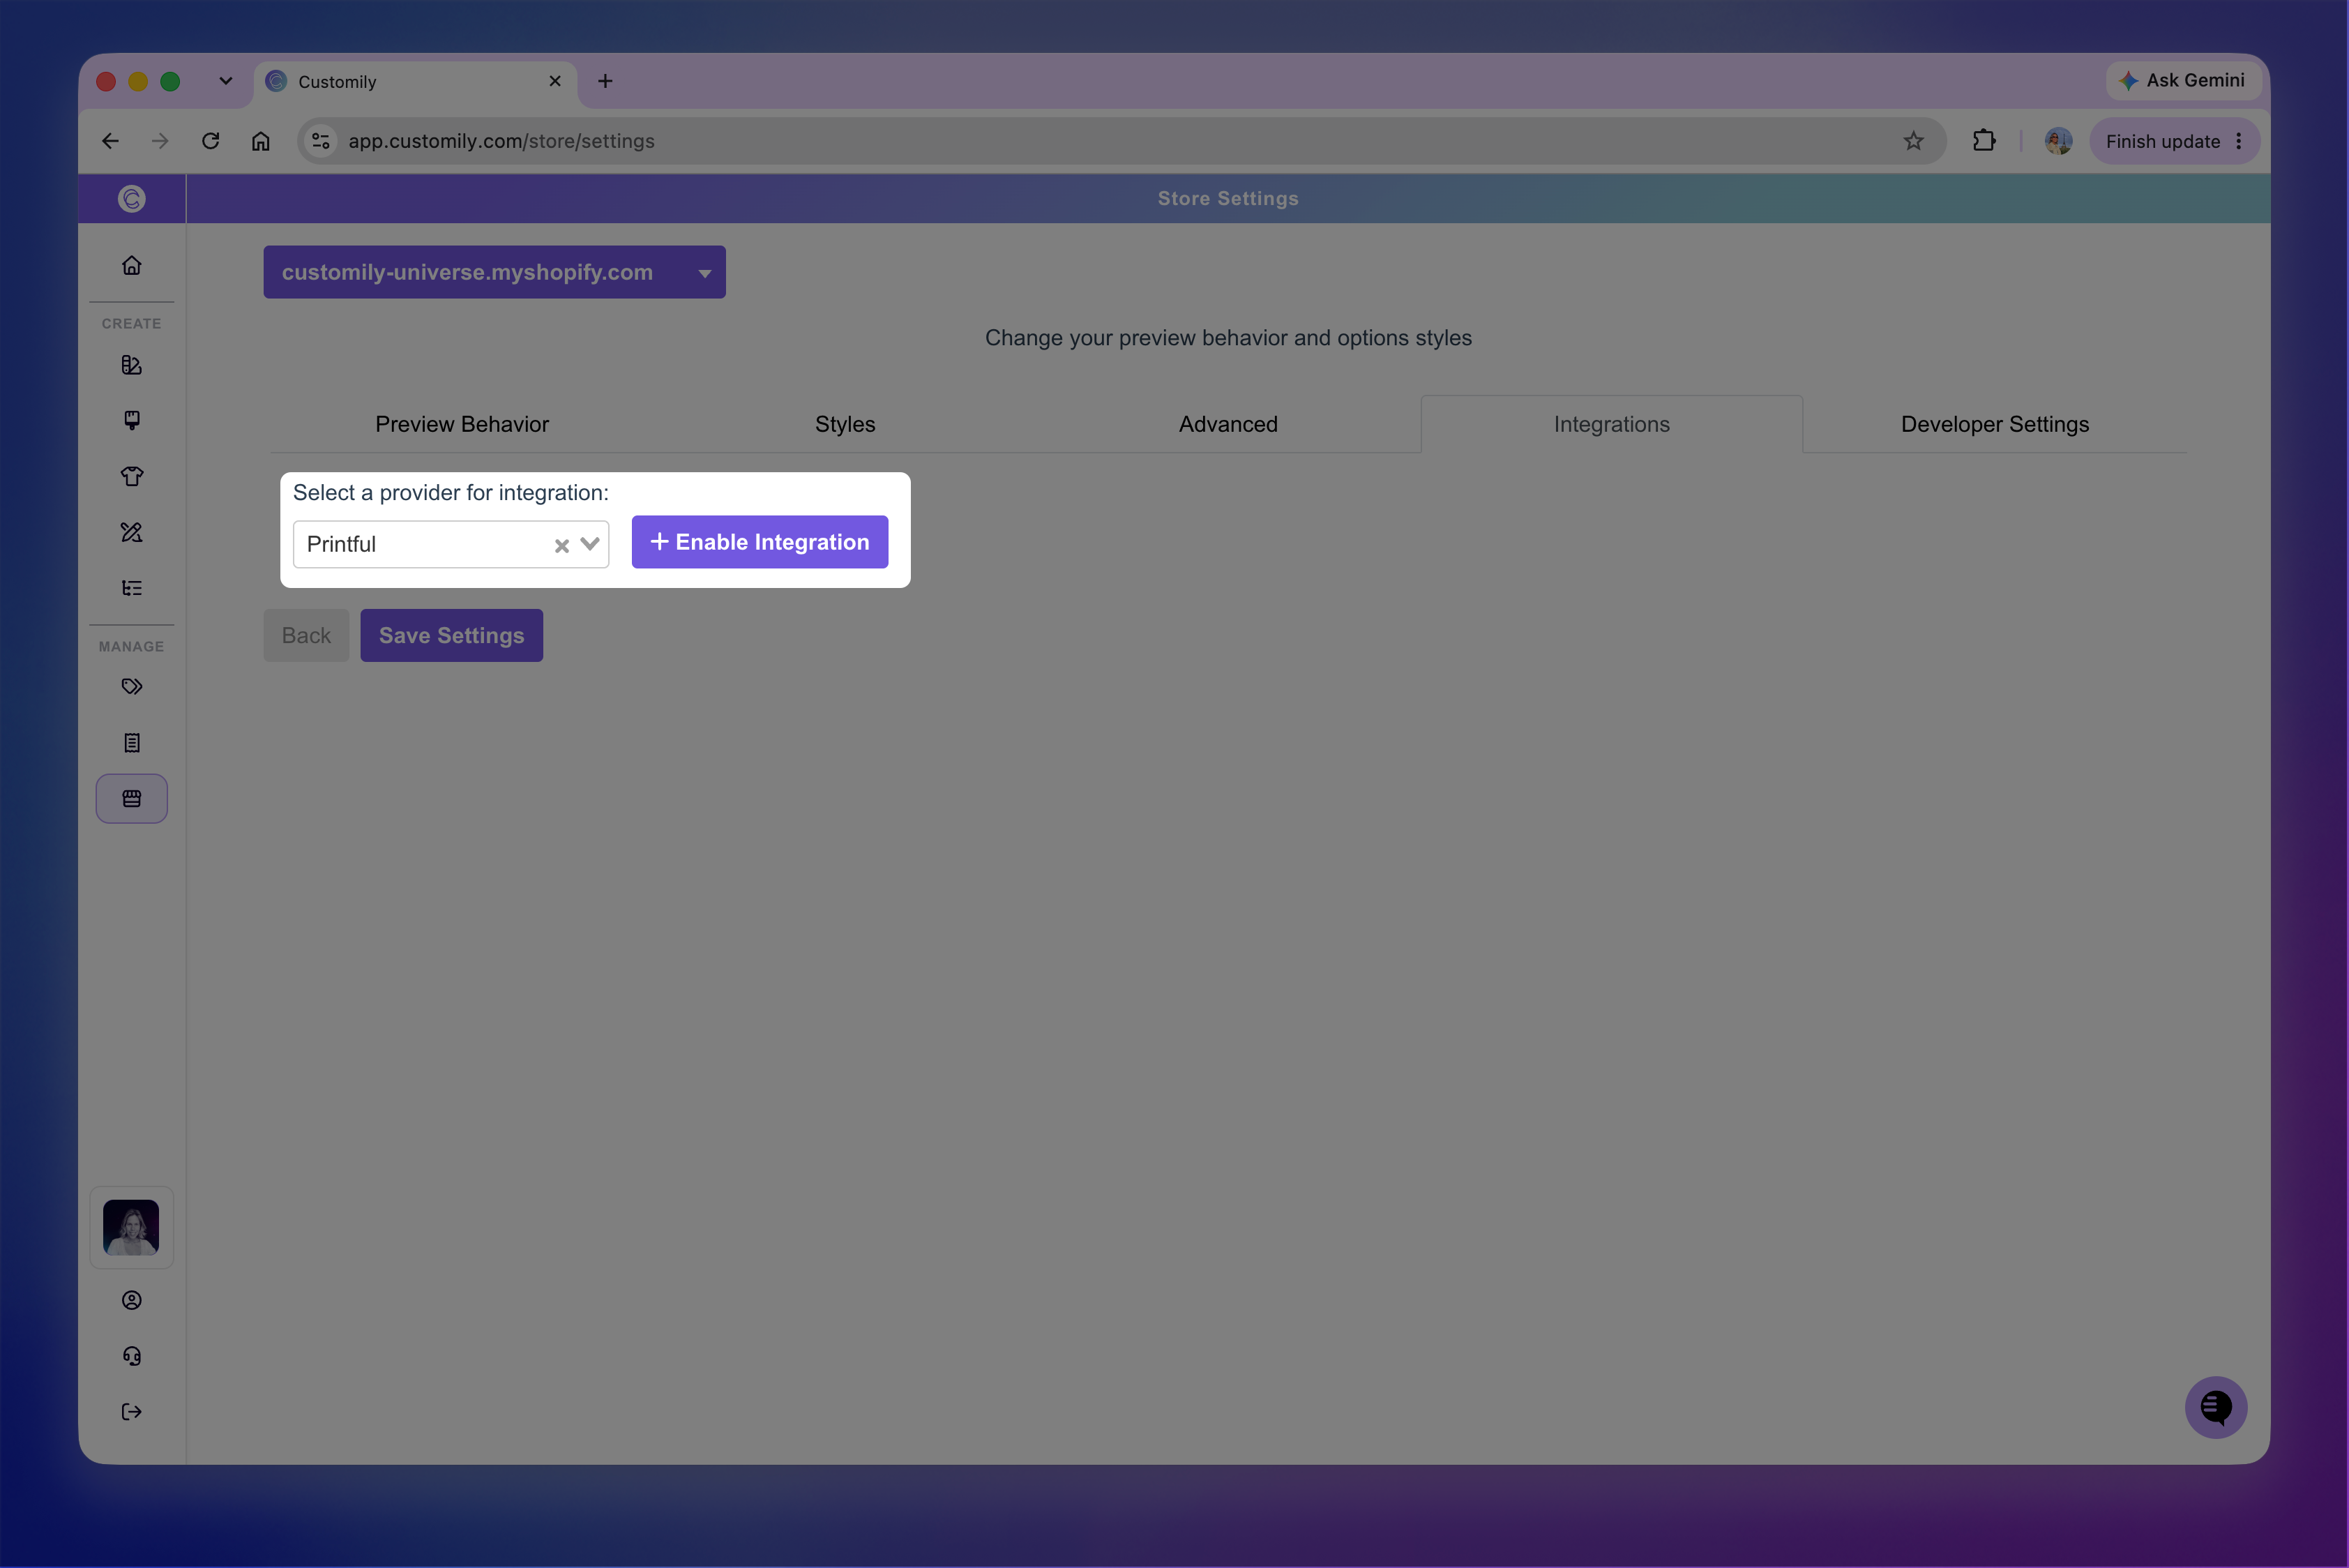Click the Customily logo at top left
Image resolution: width=2349 pixels, height=1568 pixels.
[x=131, y=199]
